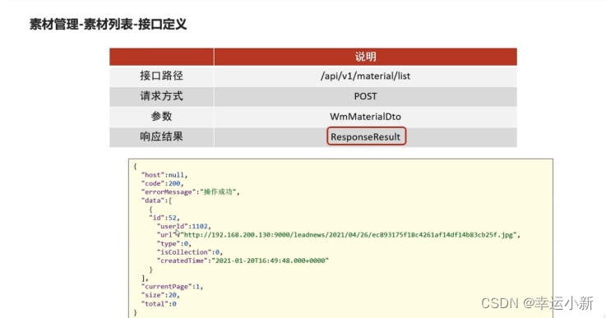Select the "errorMessage":"操作成功" line
The image size is (606, 318).
click(x=191, y=192)
